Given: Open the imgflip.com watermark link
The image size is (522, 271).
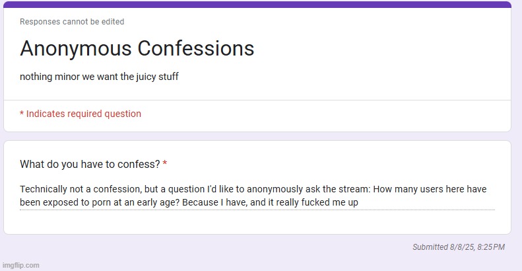Looking at the screenshot, I should [x=20, y=266].
